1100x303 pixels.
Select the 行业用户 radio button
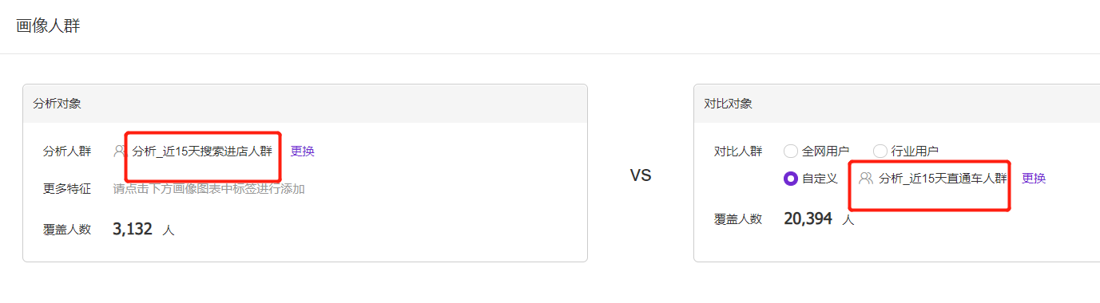pos(880,151)
